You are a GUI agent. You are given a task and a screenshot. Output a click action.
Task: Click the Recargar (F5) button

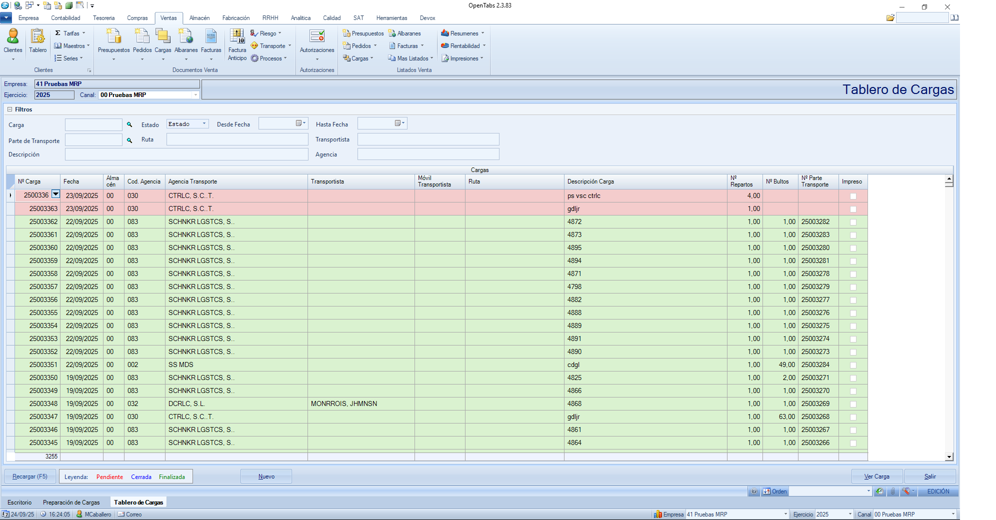pyautogui.click(x=30, y=476)
